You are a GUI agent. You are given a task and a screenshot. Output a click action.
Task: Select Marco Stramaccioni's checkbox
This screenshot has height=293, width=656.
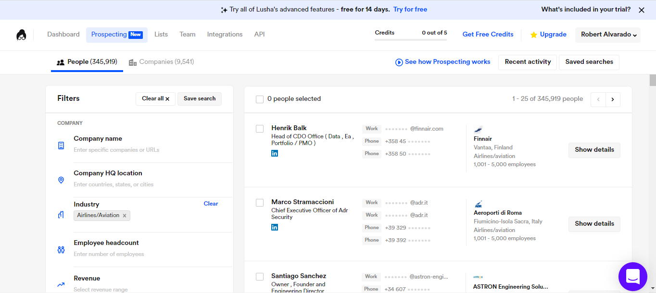tap(260, 203)
